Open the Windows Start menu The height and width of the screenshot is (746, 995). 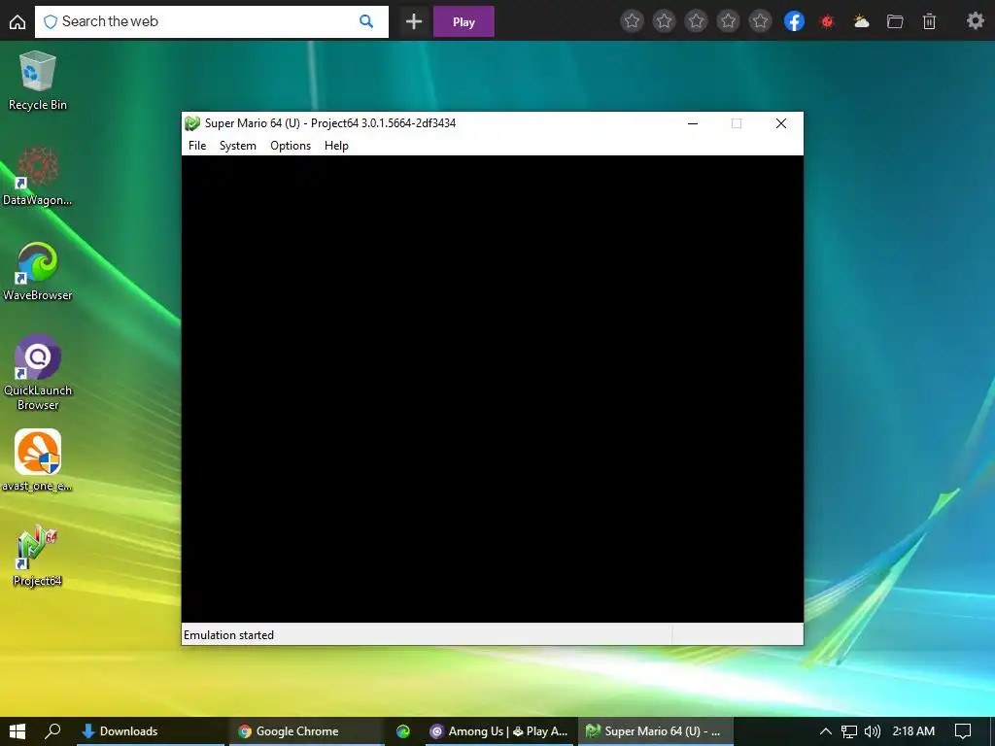[17, 731]
